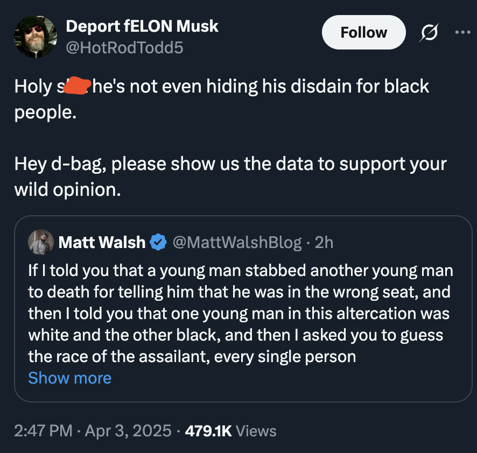The height and width of the screenshot is (453, 477).
Task: Click the red censored mark in the post
Action: (78, 86)
